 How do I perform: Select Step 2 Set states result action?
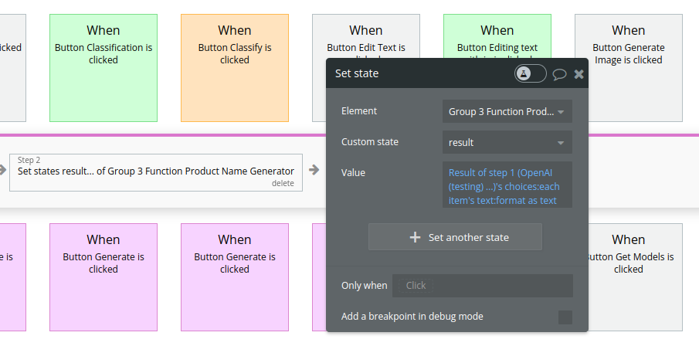[x=156, y=172]
